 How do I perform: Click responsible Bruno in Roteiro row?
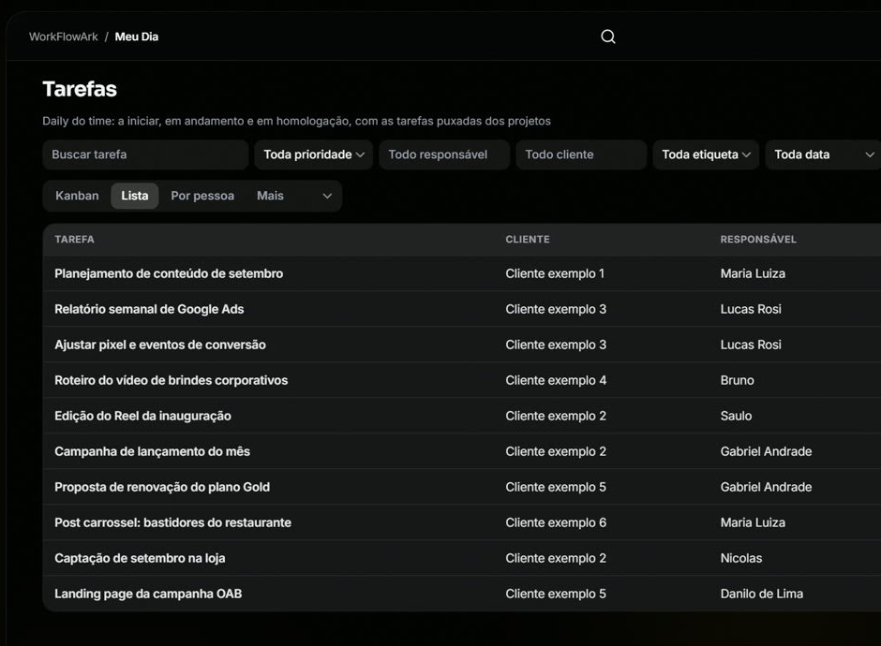click(738, 380)
